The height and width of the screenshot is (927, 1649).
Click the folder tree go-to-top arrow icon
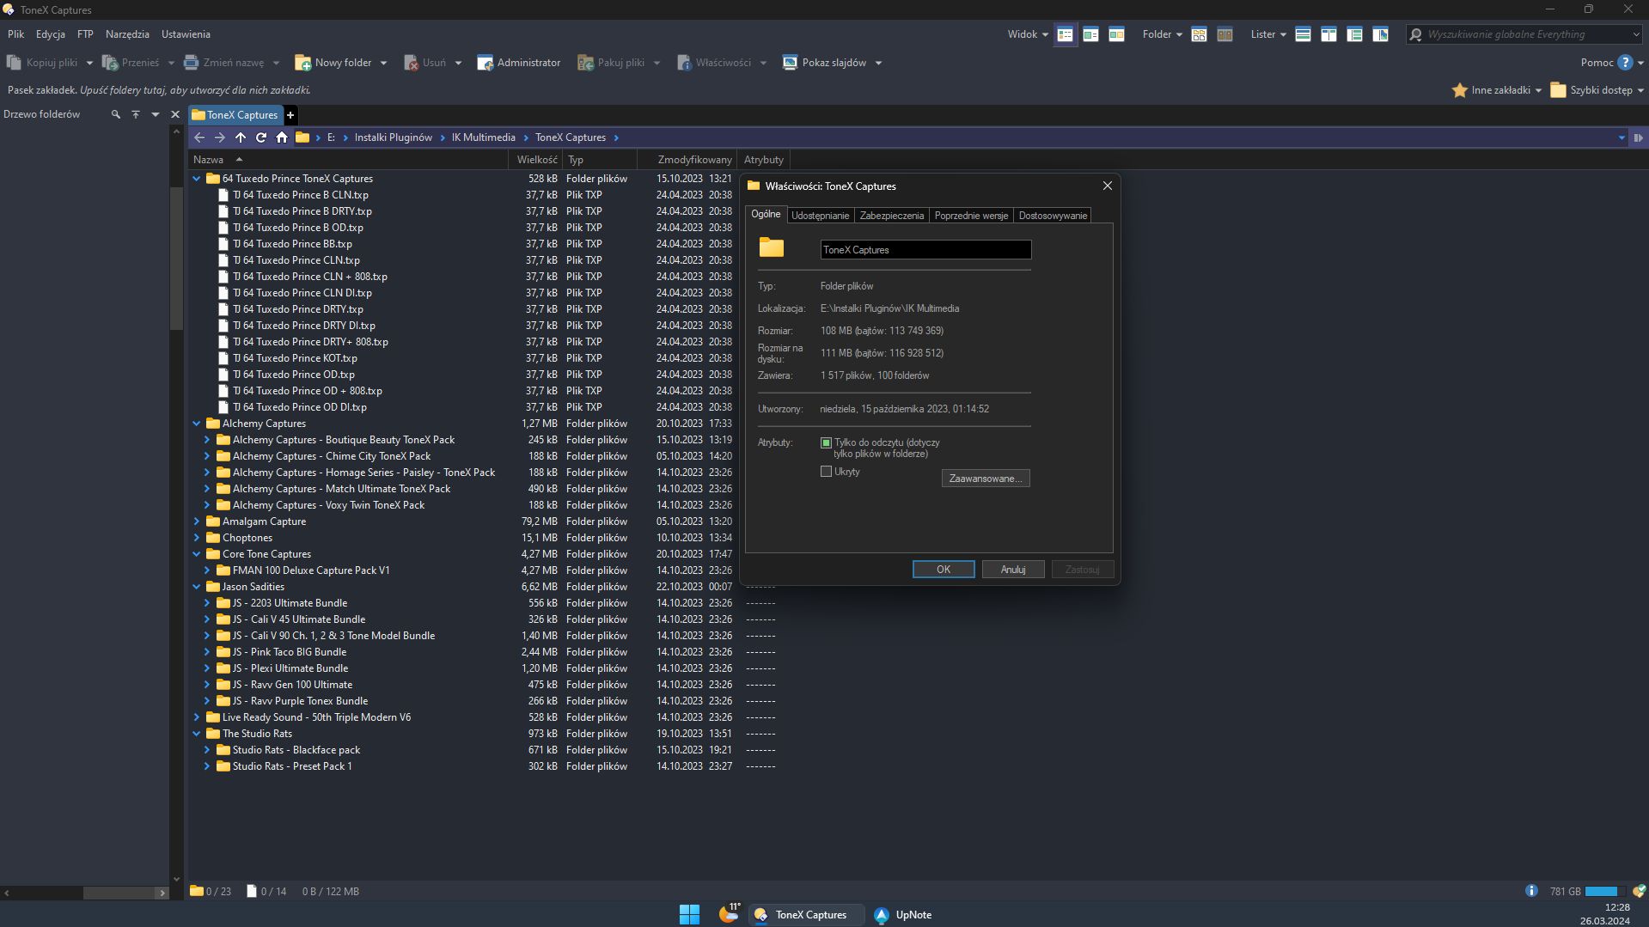pyautogui.click(x=135, y=114)
